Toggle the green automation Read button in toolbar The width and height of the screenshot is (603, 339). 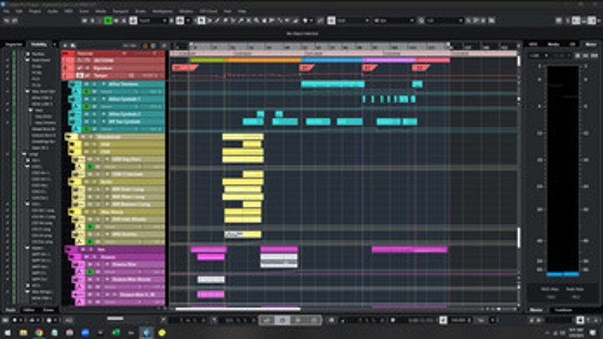(108, 20)
